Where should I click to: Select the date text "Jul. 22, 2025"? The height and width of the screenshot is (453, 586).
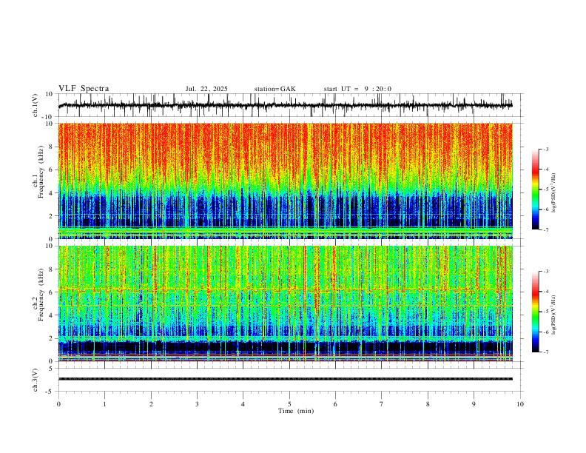coord(206,89)
